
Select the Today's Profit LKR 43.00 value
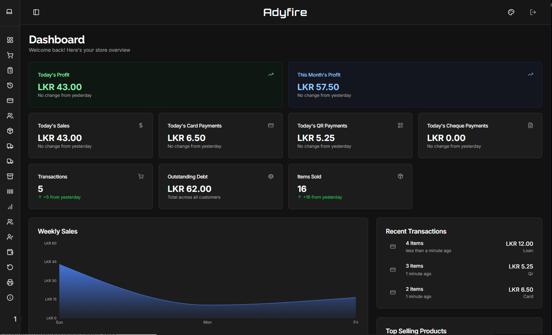(x=60, y=87)
